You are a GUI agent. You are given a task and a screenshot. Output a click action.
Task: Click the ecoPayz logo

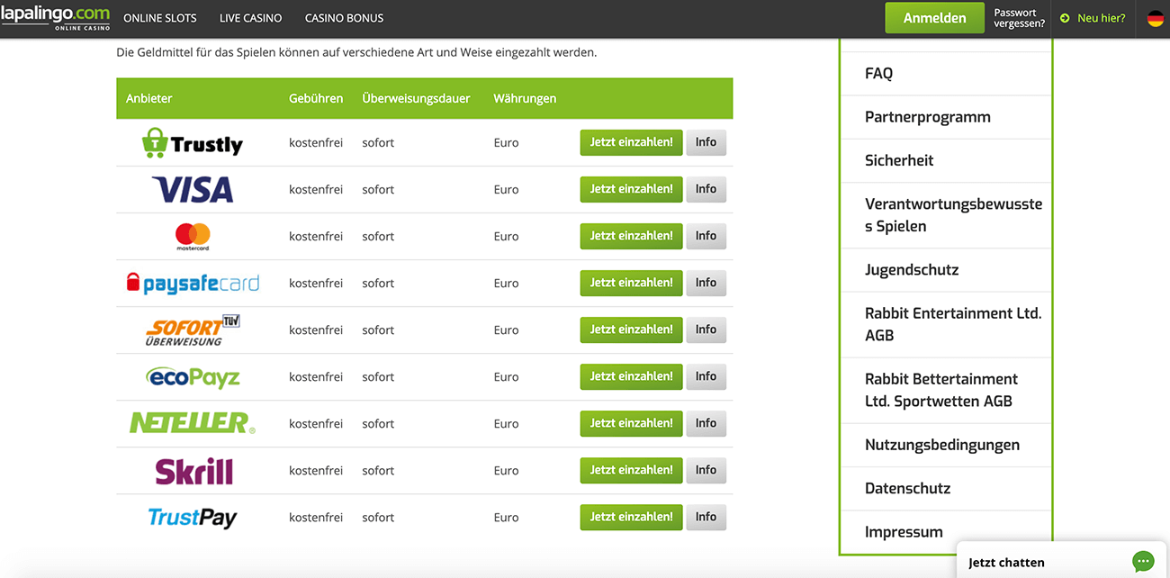click(193, 377)
